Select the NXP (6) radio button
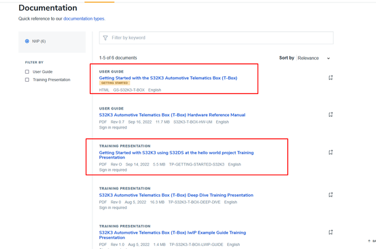Image resolution: width=376 pixels, height=249 pixels. point(27,41)
